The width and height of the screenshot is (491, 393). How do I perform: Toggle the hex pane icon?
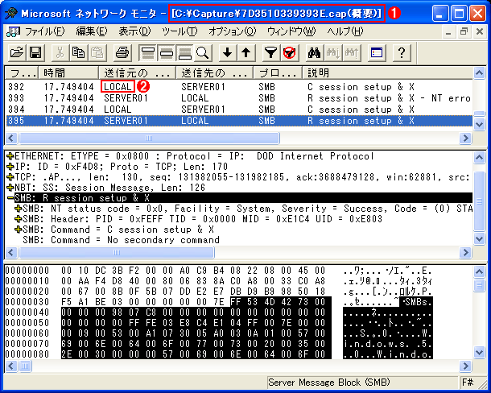point(185,52)
